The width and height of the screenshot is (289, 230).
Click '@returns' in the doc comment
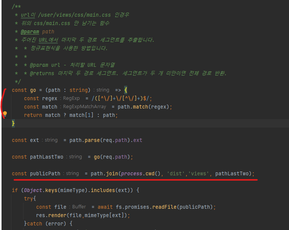(x=42, y=73)
